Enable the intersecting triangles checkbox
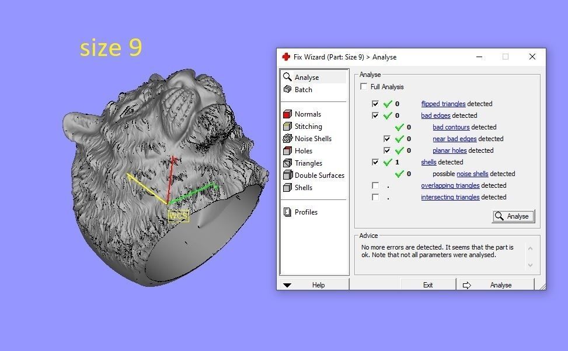This screenshot has height=351, width=568. coord(375,197)
